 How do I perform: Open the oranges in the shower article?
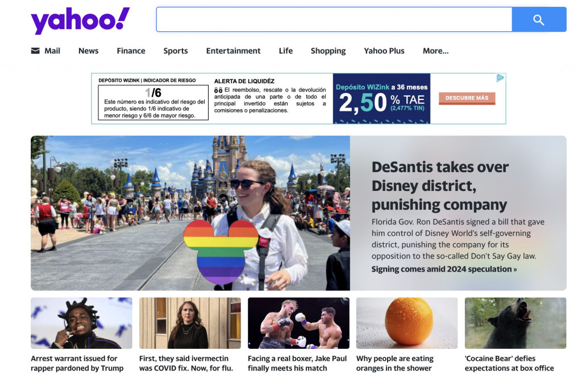click(x=406, y=322)
